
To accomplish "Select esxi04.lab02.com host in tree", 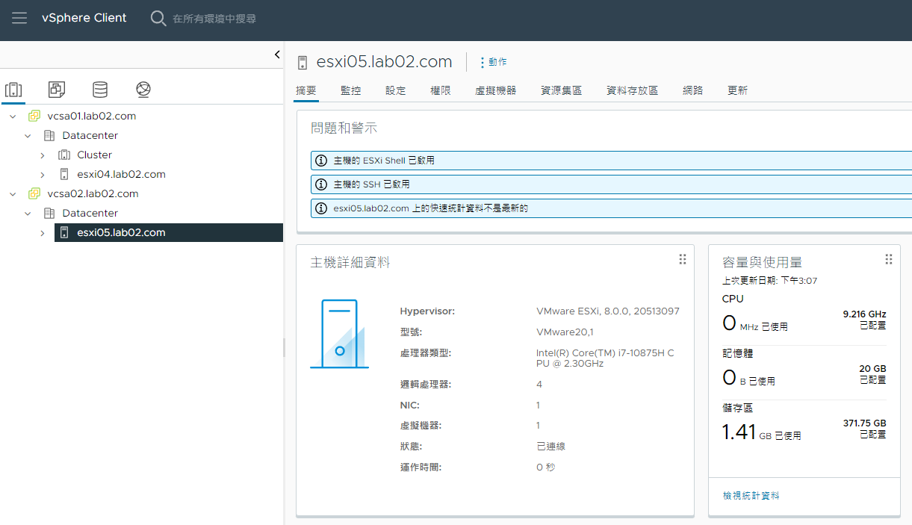I will [122, 175].
